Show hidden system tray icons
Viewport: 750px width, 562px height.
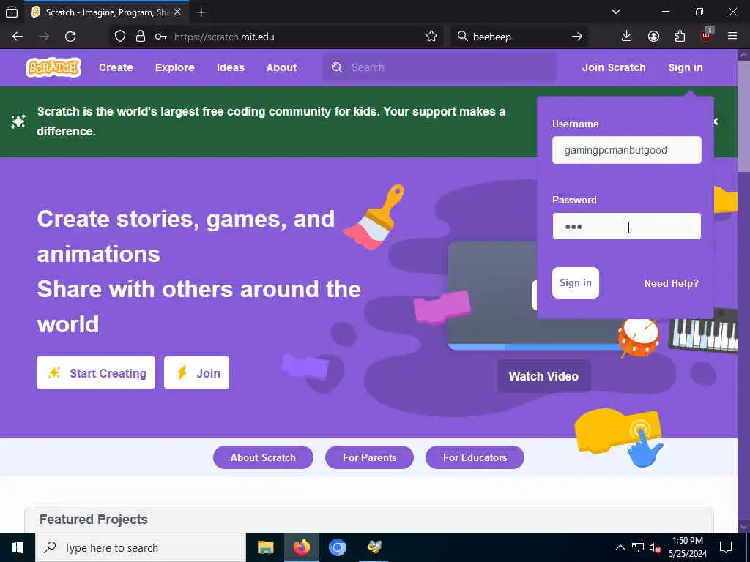(620, 547)
